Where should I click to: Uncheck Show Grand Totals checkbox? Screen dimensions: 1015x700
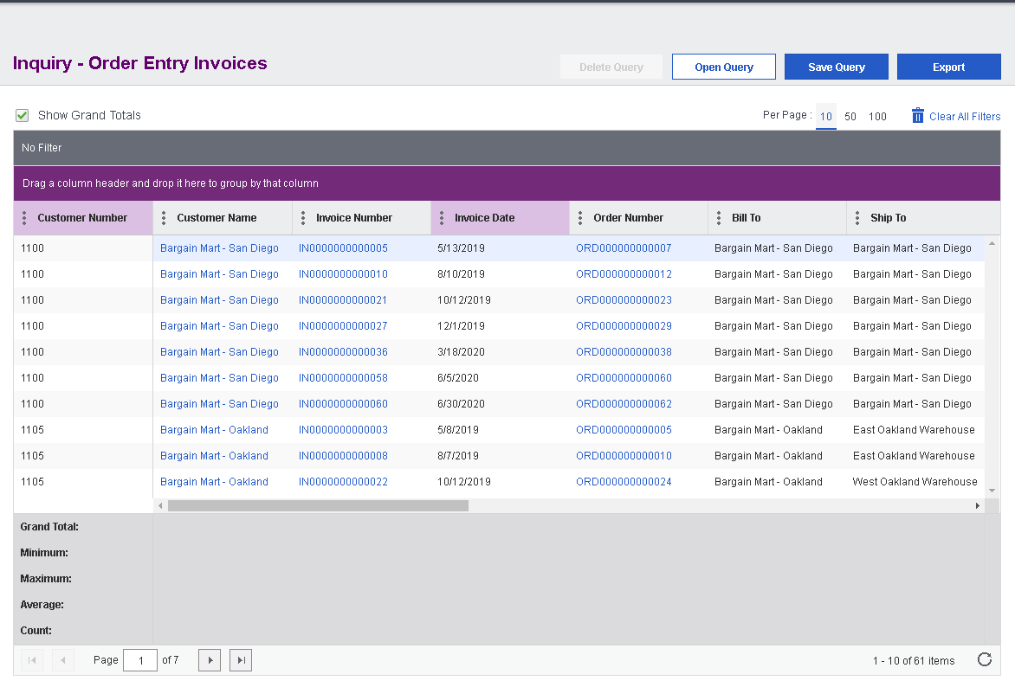(22, 115)
